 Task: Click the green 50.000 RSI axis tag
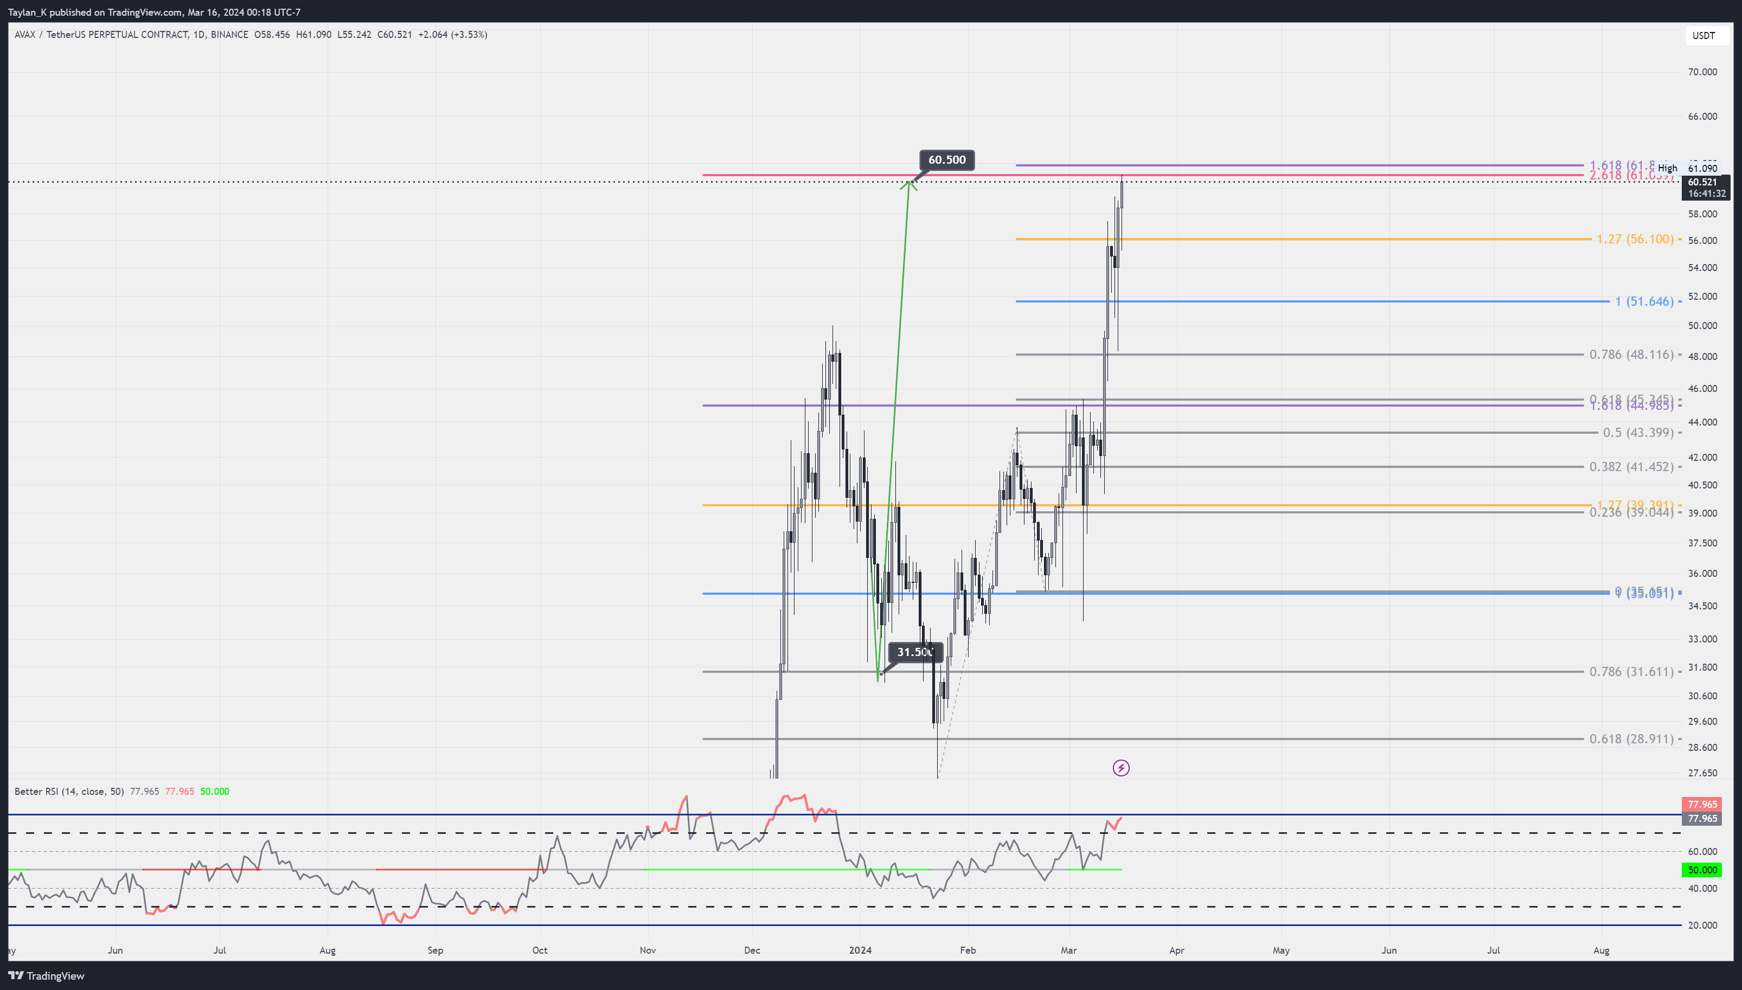pos(1702,870)
